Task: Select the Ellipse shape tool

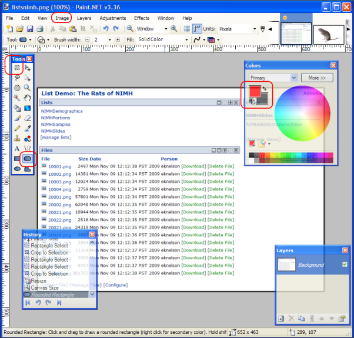Action: tap(17, 169)
